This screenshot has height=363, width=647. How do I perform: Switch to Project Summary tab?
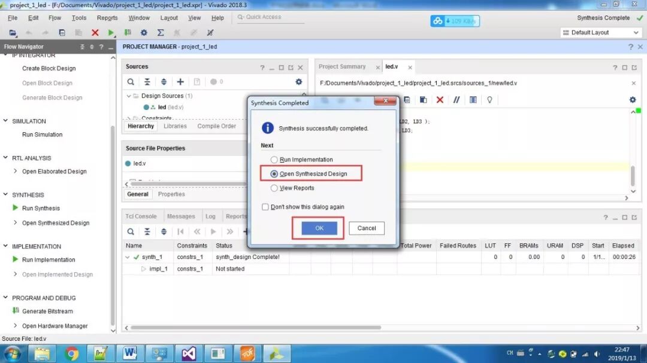342,67
